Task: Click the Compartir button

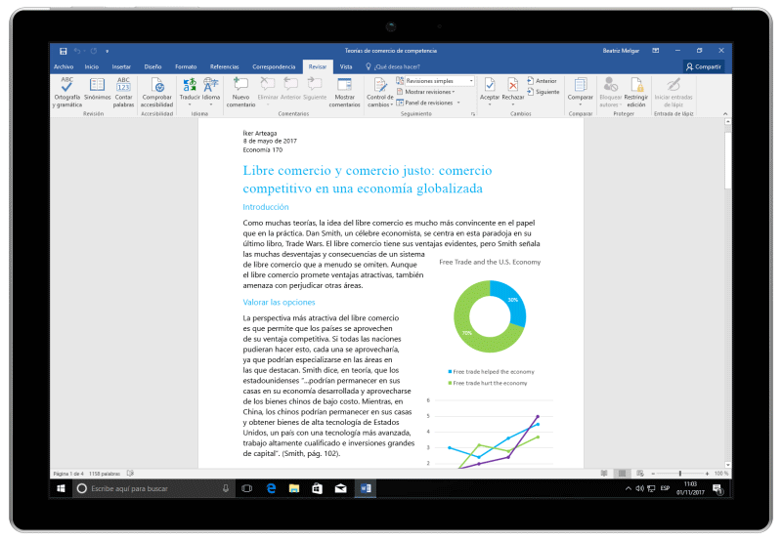Action: coord(704,66)
